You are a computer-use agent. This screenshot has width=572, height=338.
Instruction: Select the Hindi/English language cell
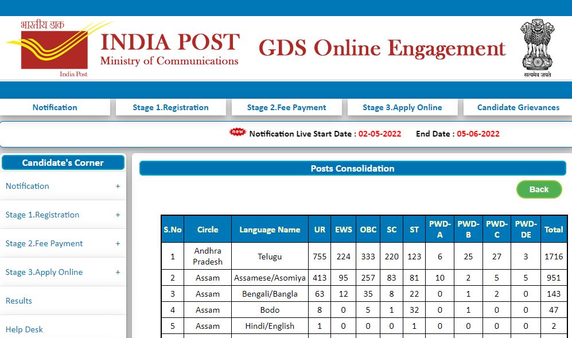[x=270, y=326]
